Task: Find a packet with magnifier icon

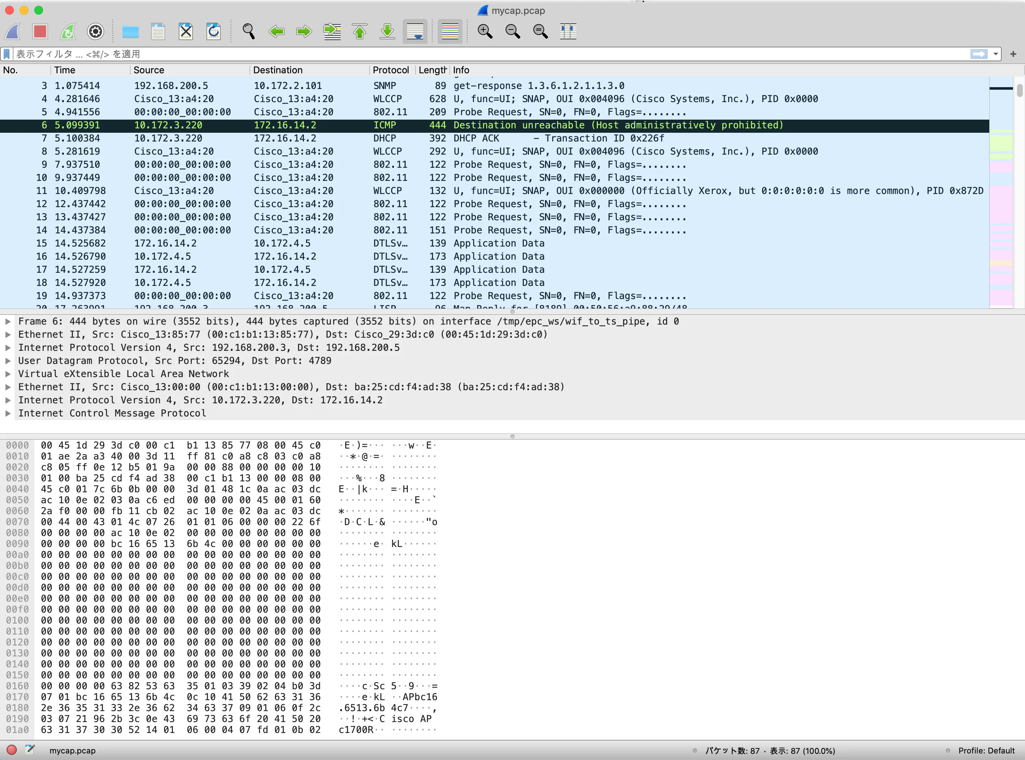Action: (248, 31)
